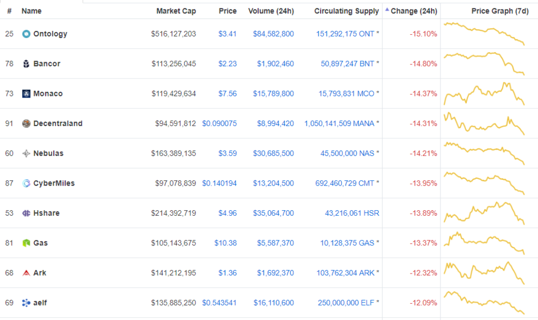Open the Gas coin page

40,243
